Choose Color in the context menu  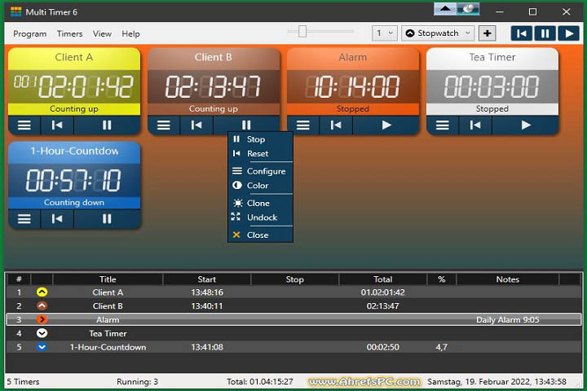pyautogui.click(x=260, y=185)
